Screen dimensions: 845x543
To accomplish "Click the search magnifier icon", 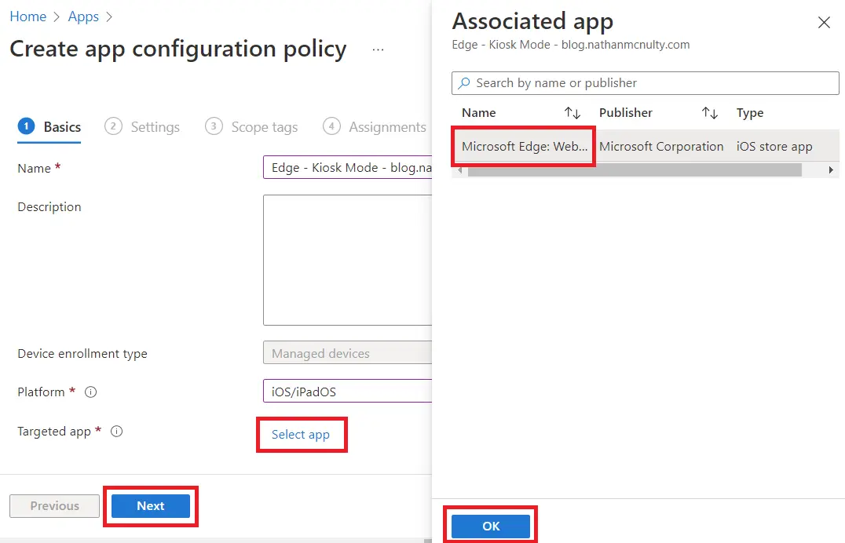I will 464,83.
